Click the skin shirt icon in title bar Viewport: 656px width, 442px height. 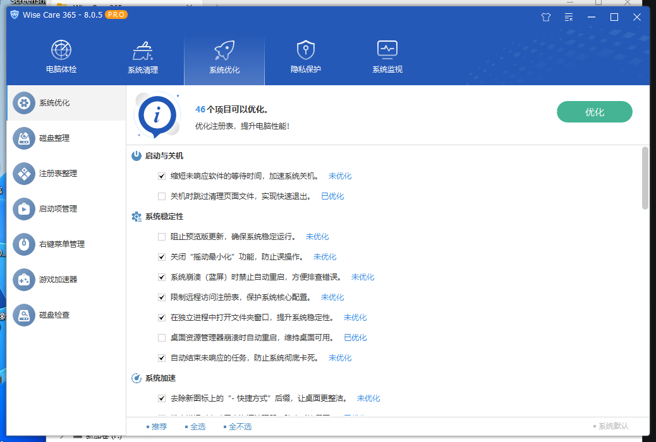coord(546,17)
